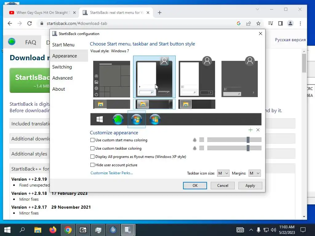The width and height of the screenshot is (315, 236).
Task: Click the start menu color swatch
Action: pos(201,140)
